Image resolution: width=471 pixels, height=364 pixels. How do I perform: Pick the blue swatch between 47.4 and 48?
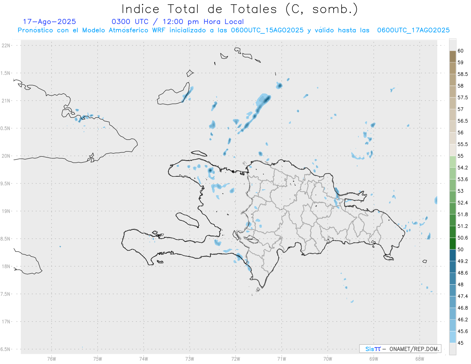click(x=453, y=290)
